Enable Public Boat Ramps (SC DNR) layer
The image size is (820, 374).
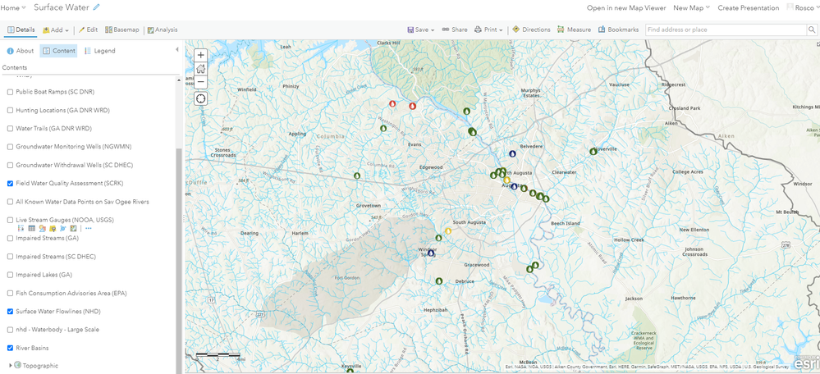(x=10, y=92)
